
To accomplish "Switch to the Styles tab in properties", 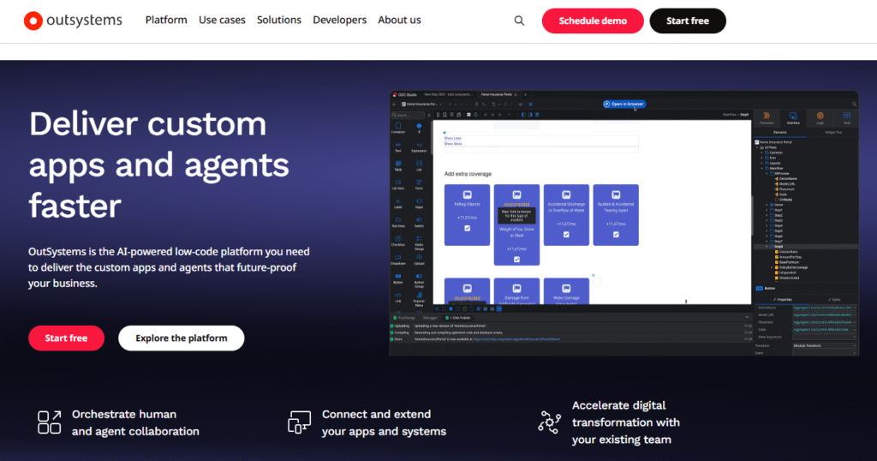I will tap(834, 299).
